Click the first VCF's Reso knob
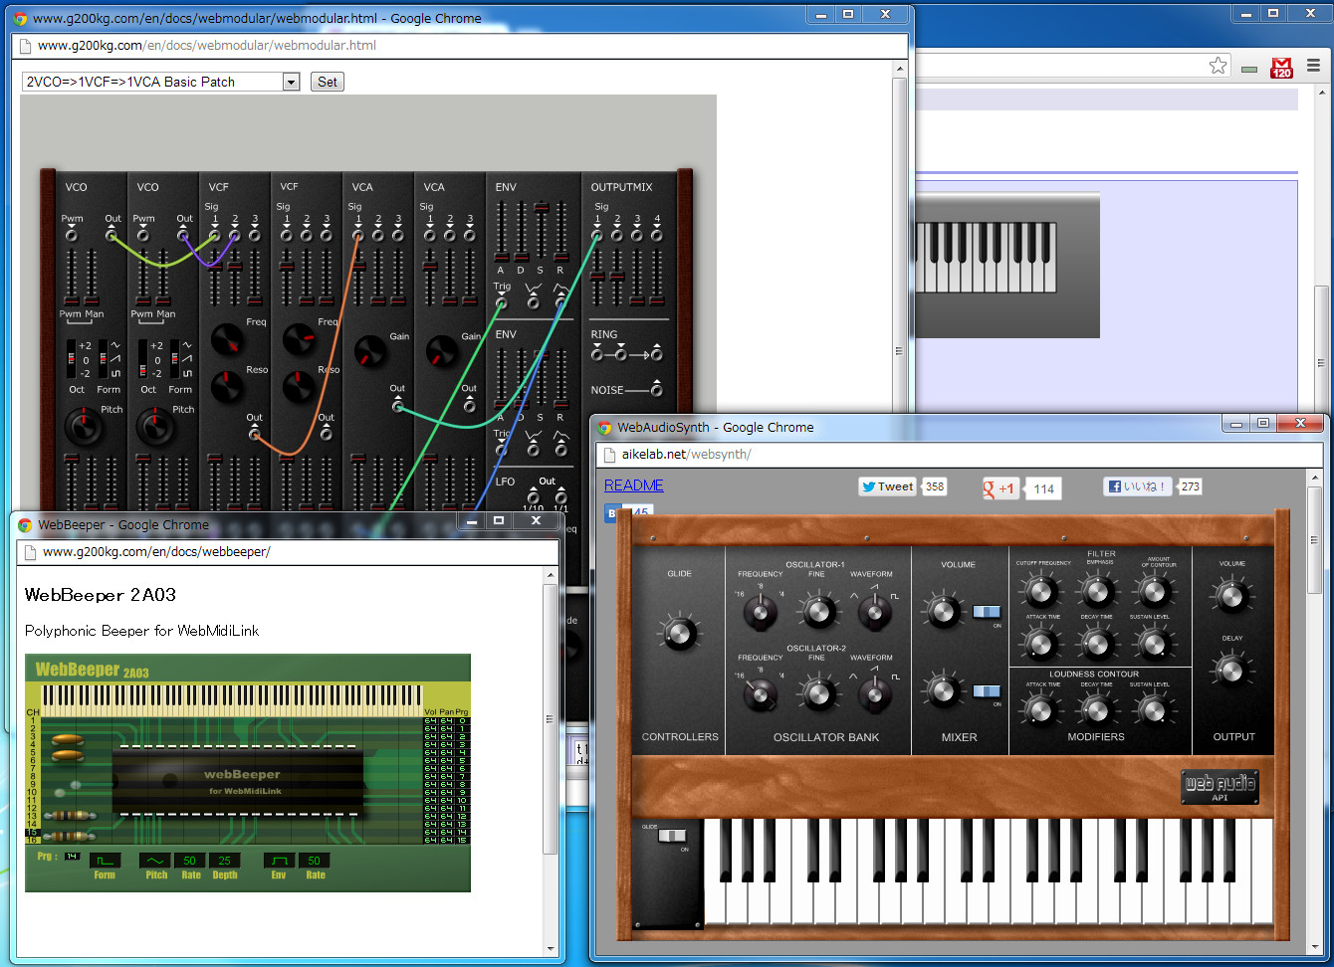1334x967 pixels. coord(227,387)
